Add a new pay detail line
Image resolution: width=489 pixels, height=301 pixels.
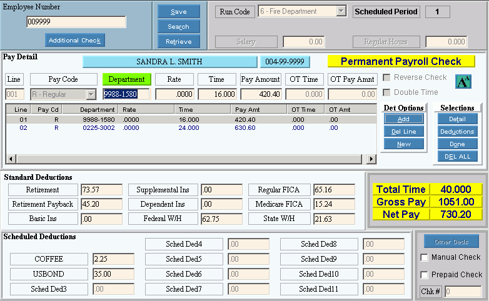tap(403, 119)
